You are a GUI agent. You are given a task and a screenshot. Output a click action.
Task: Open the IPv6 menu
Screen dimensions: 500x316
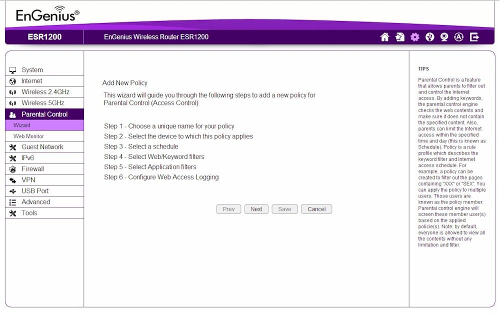[x=44, y=158]
